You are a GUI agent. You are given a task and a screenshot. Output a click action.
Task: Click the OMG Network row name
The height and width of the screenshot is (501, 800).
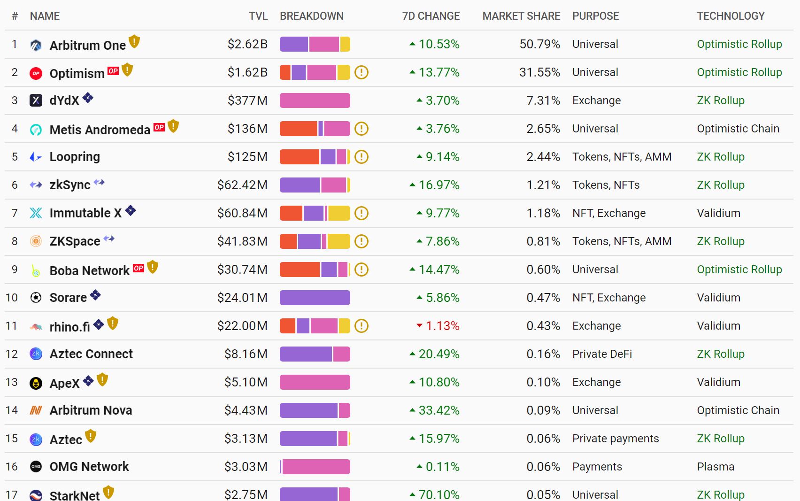coord(89,467)
